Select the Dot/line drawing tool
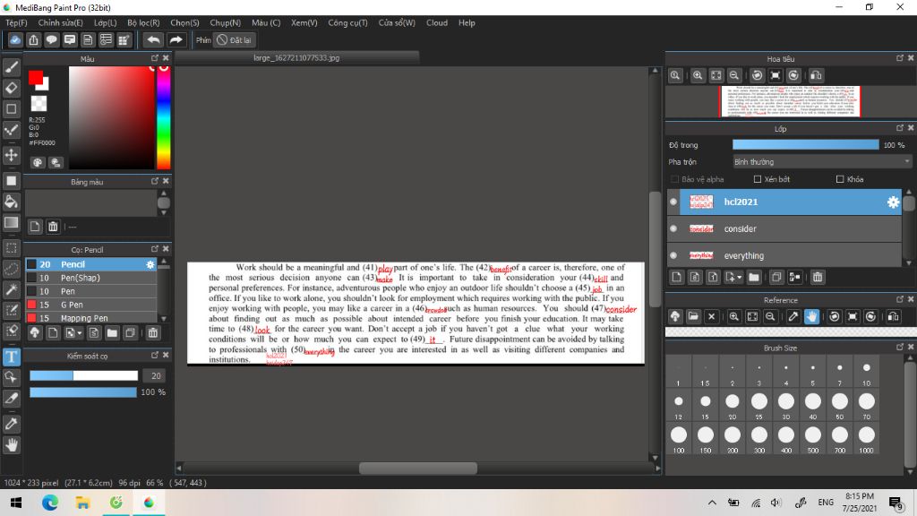This screenshot has width=917, height=516. pos(11,130)
